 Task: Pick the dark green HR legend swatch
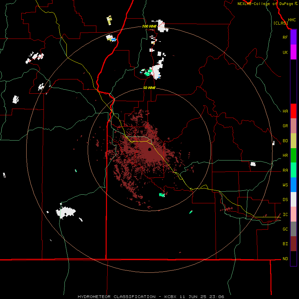[x=293, y=155]
